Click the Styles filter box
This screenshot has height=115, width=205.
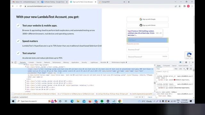click(x=165, y=69)
